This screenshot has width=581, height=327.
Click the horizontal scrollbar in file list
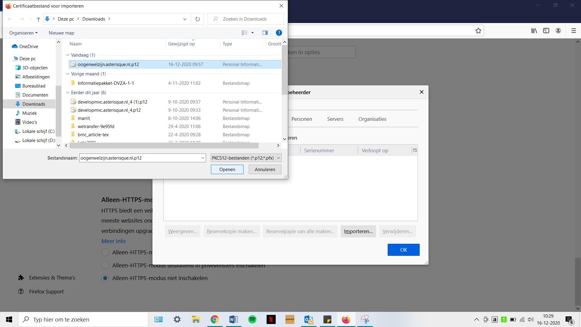164,146
